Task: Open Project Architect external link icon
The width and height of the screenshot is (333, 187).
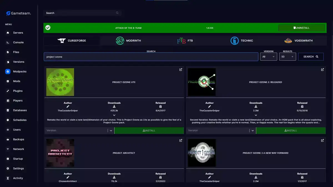Action: 181,140
